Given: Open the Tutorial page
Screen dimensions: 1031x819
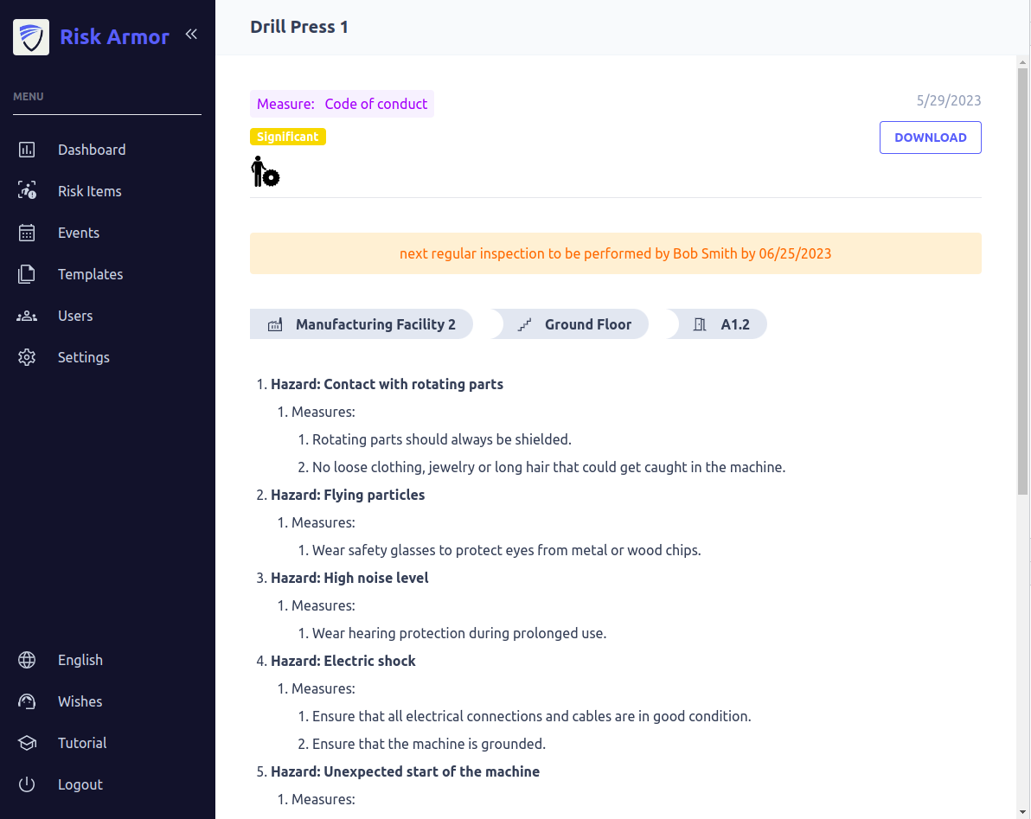Looking at the screenshot, I should pyautogui.click(x=82, y=743).
